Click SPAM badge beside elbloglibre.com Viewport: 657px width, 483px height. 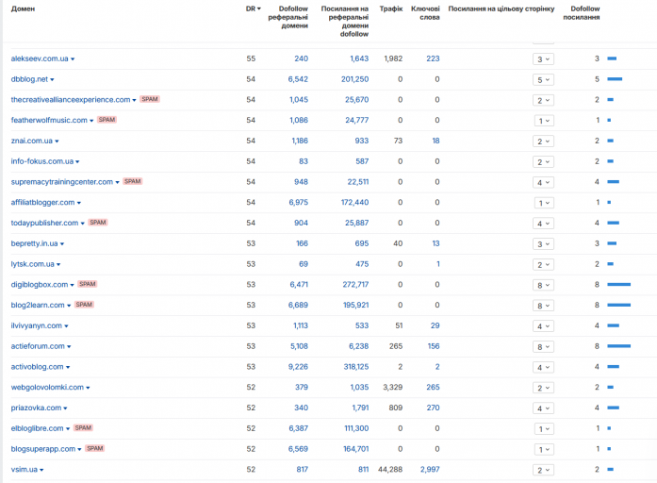pos(83,428)
